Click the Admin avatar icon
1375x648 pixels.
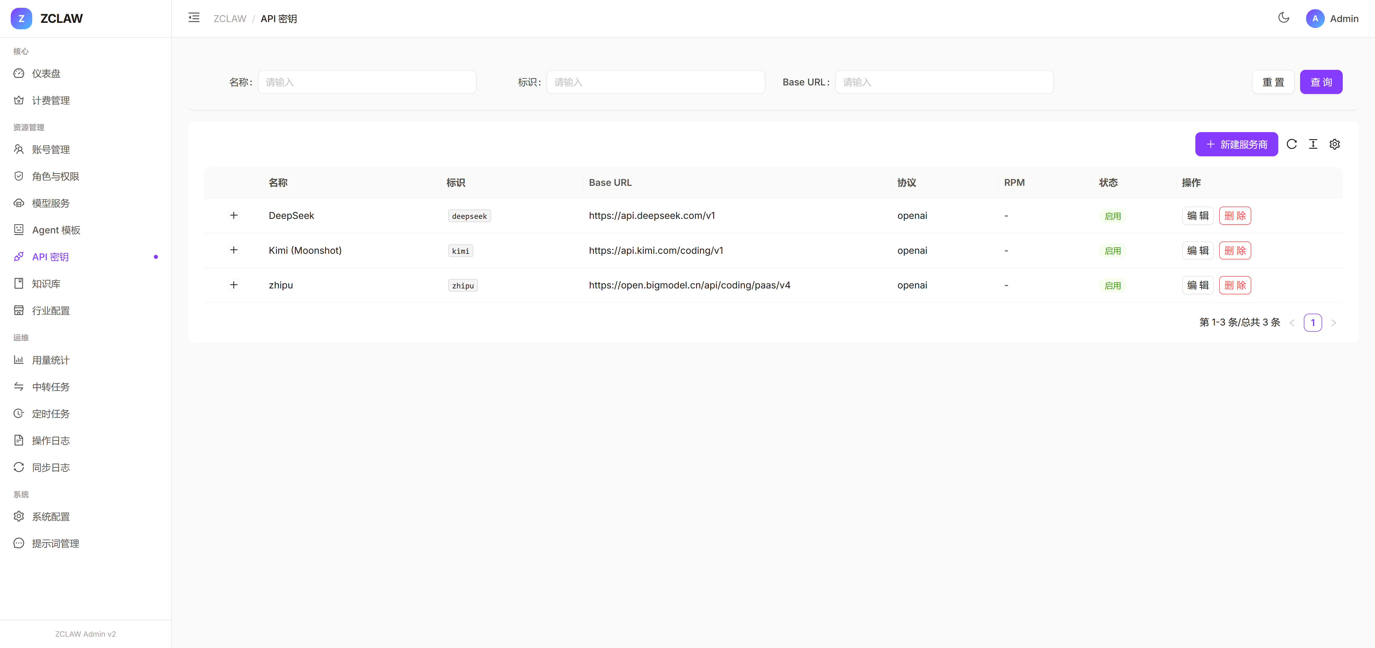pyautogui.click(x=1315, y=19)
